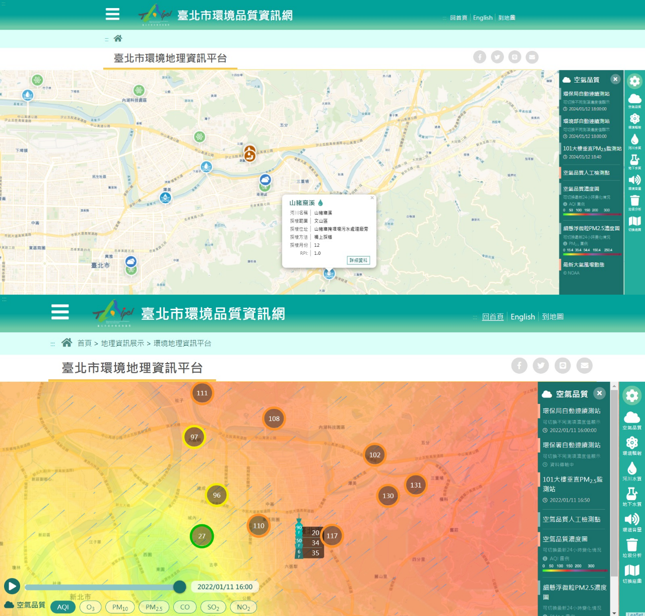
Task: Select 環境音量 speaker icon in 2022 heatmap sidebar
Action: point(632,523)
